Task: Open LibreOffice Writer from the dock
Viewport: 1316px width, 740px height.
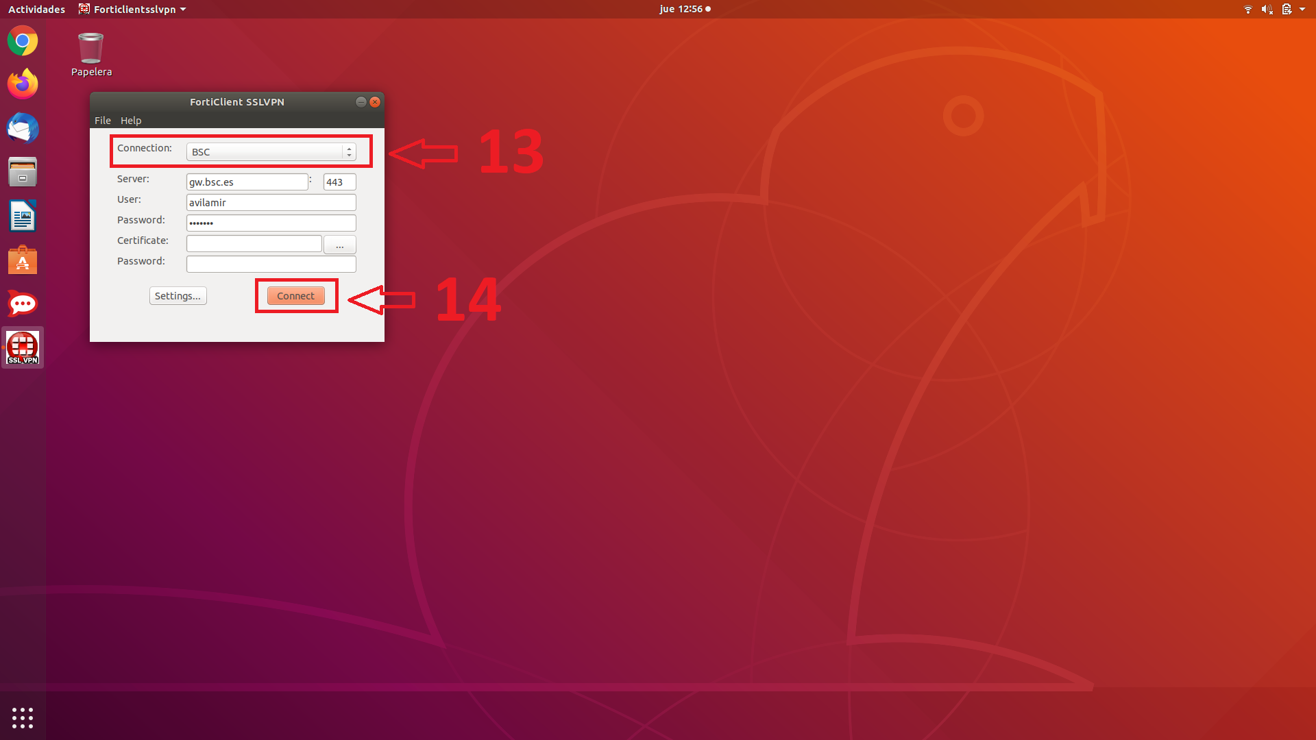Action: click(23, 216)
